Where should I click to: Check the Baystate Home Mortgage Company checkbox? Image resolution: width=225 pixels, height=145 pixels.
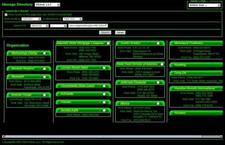[x=108, y=43]
